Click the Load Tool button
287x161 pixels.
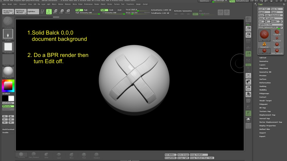coord(264,9)
